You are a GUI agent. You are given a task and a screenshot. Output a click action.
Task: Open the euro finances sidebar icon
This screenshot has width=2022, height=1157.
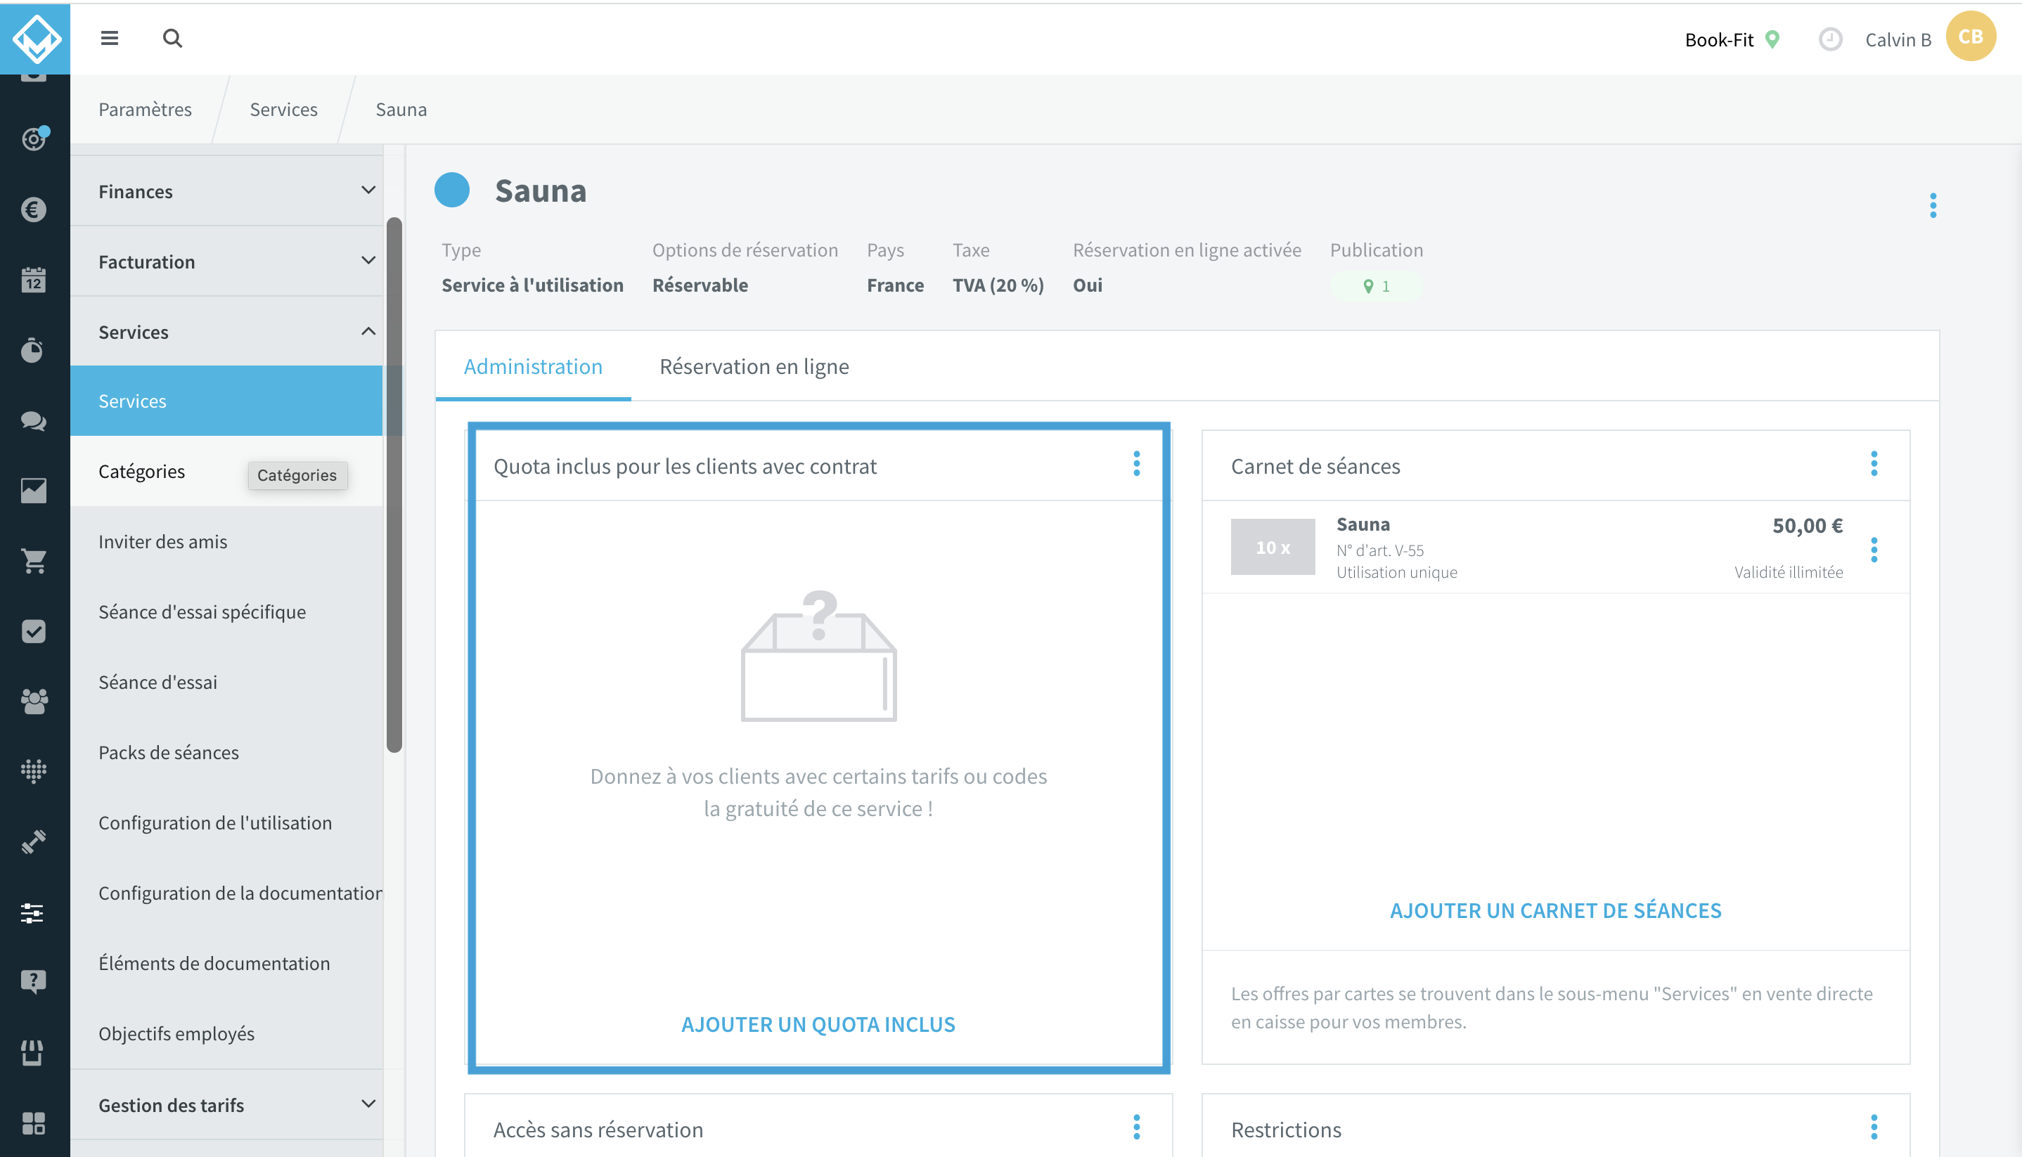click(x=33, y=209)
